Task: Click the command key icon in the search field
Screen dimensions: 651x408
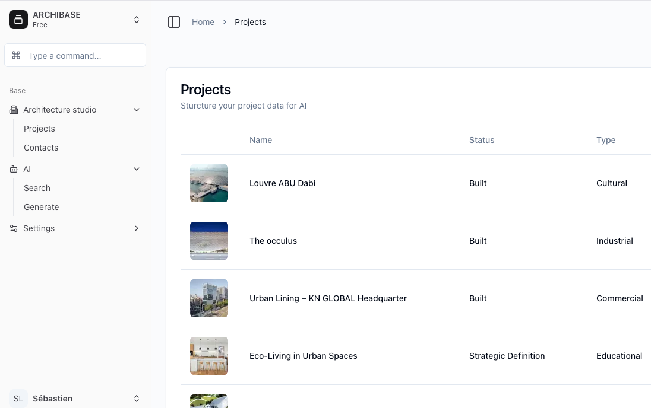Action: [15, 55]
